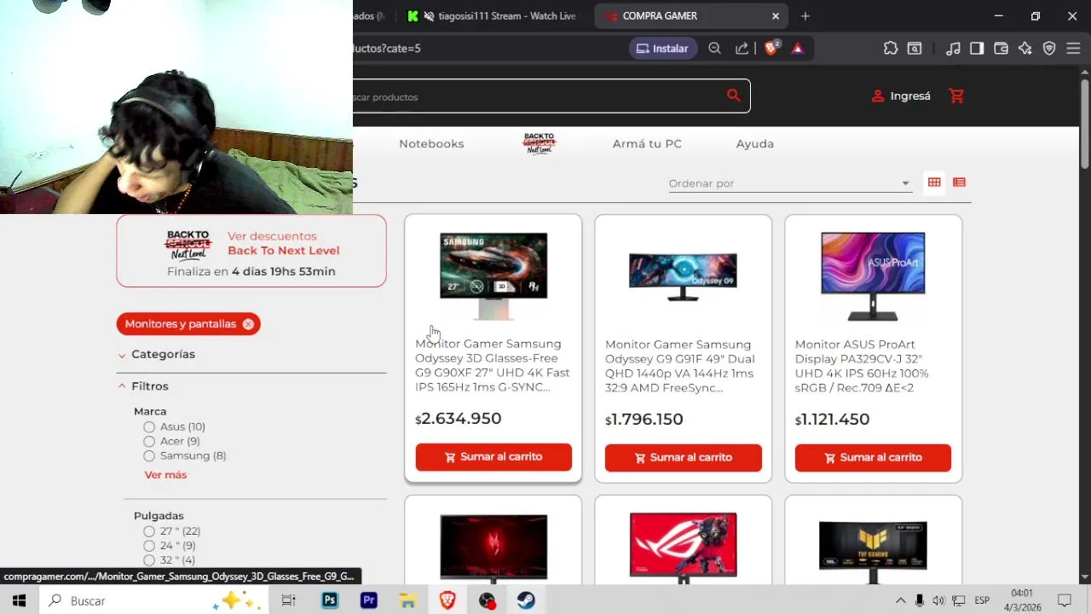The image size is (1091, 614).
Task: Open Ayuda menu item
Action: (755, 143)
